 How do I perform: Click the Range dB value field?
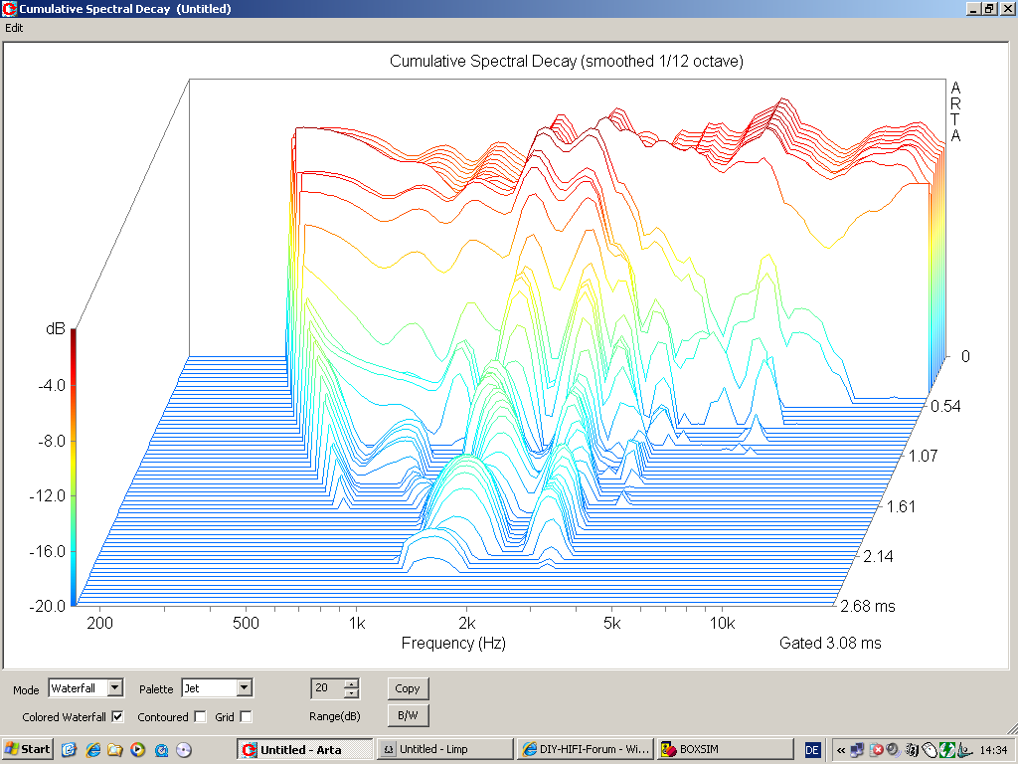pyautogui.click(x=326, y=687)
